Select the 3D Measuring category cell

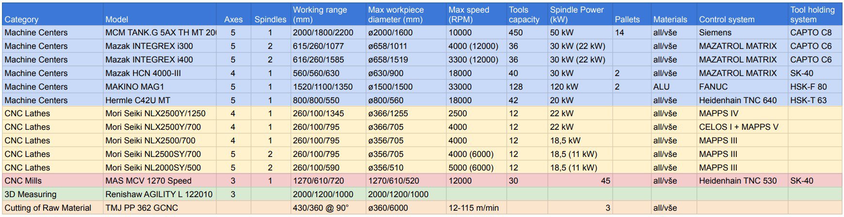[52, 194]
